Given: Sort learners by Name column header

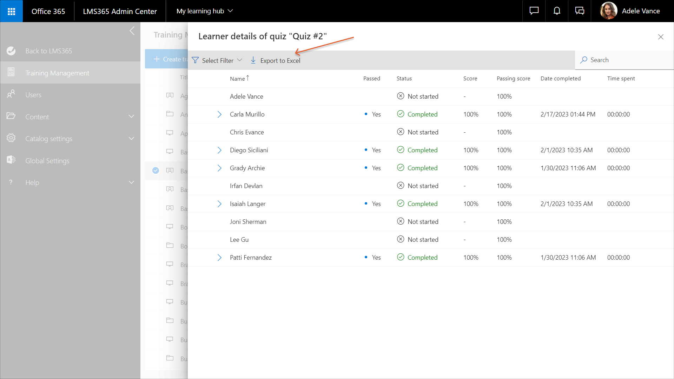Looking at the screenshot, I should 238,79.
